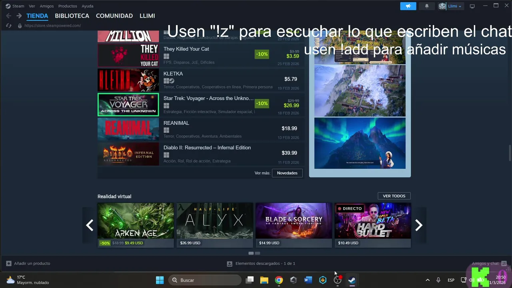Click the lock icon beside the URL
512x288 pixels.
click(x=20, y=26)
